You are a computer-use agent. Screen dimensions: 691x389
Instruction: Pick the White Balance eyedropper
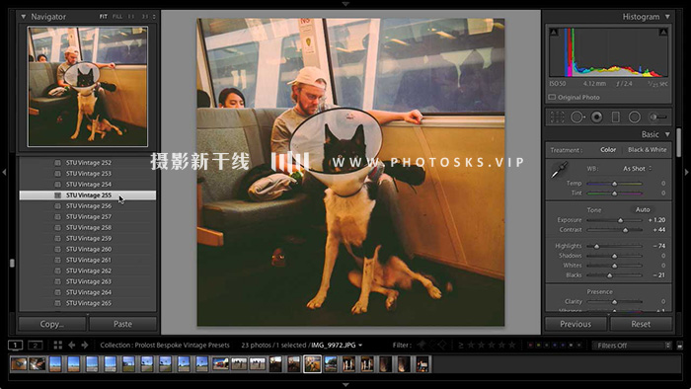[560, 170]
